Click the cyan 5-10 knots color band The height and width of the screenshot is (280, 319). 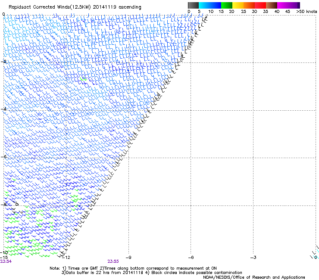coord(204,5)
